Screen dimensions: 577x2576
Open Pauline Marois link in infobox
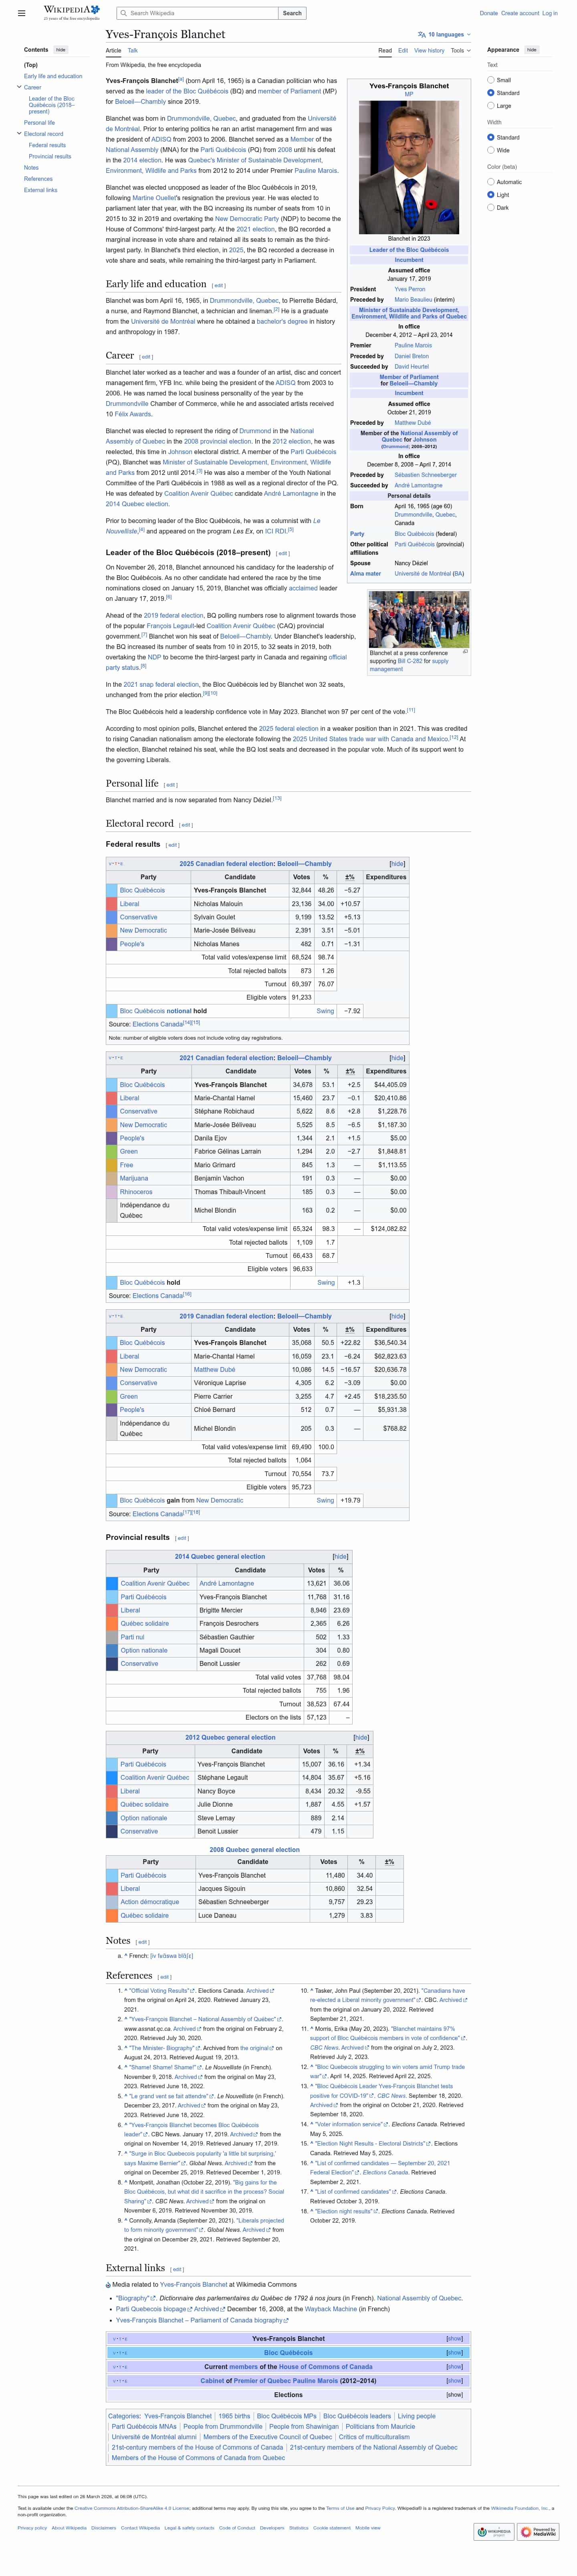point(413,345)
